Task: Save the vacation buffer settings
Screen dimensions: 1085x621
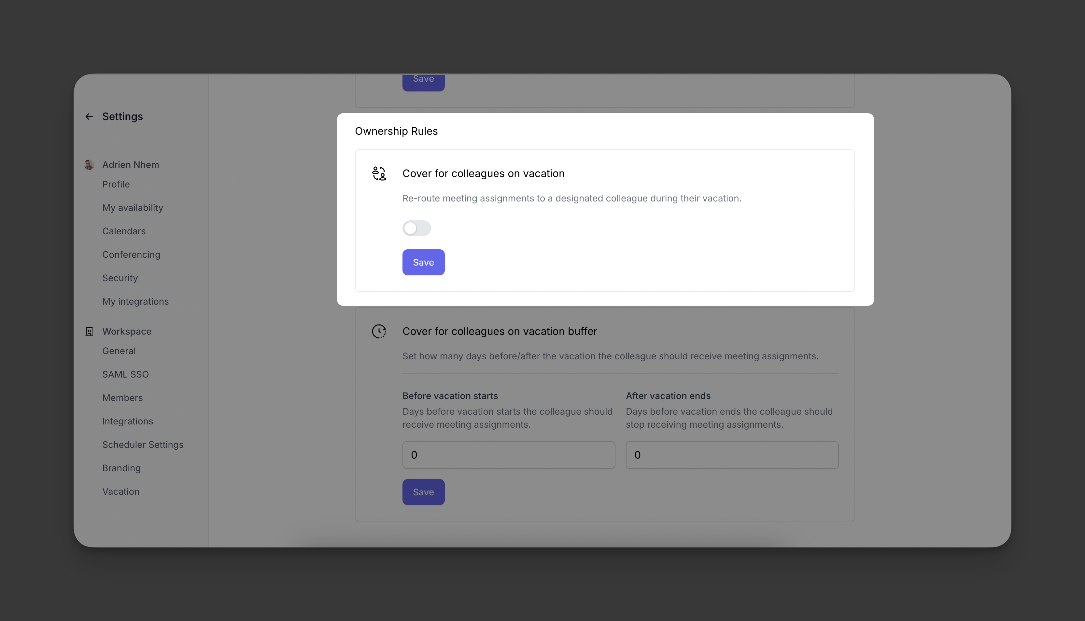Action: [x=423, y=492]
